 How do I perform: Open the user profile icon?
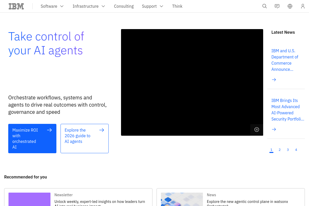(303, 6)
